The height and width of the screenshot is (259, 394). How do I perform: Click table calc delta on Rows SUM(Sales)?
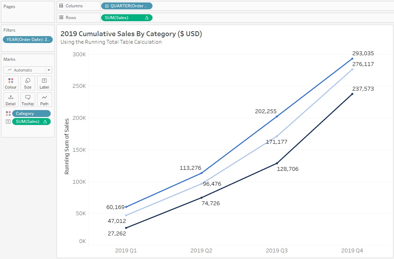coord(146,18)
